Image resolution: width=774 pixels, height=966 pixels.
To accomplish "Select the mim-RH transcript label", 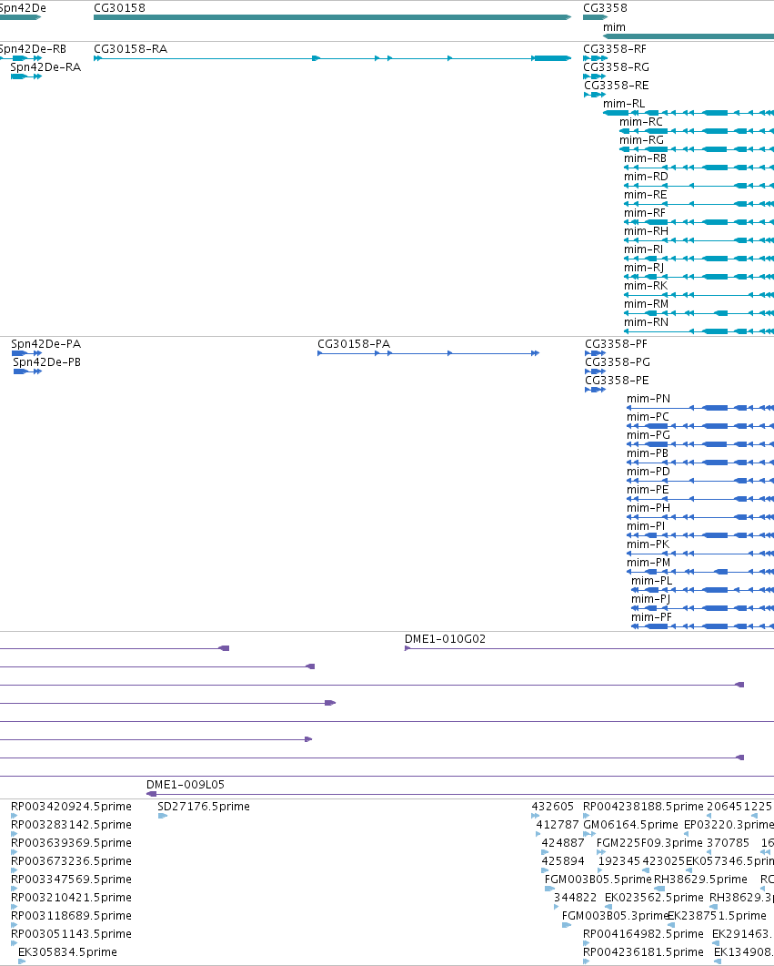I will 646,231.
